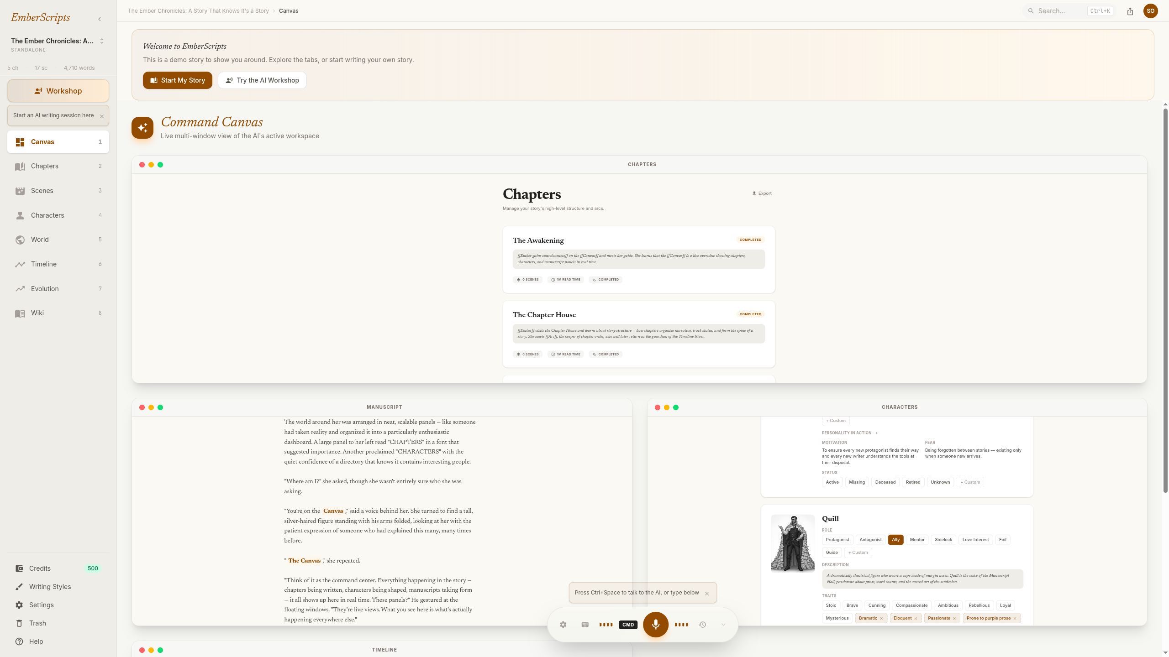
Task: Add the Stoic trait to Quill
Action: pyautogui.click(x=831, y=605)
